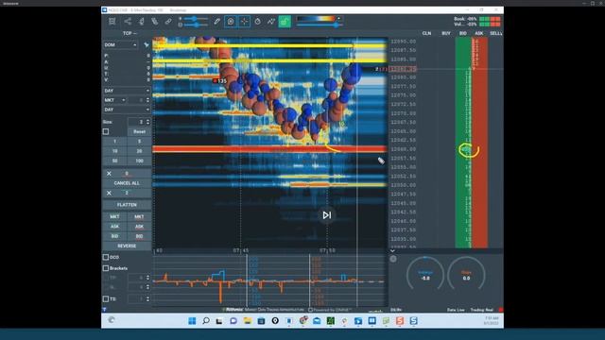The width and height of the screenshot is (605, 340).
Task: Click the TOP label above the order panel
Action: (130, 34)
